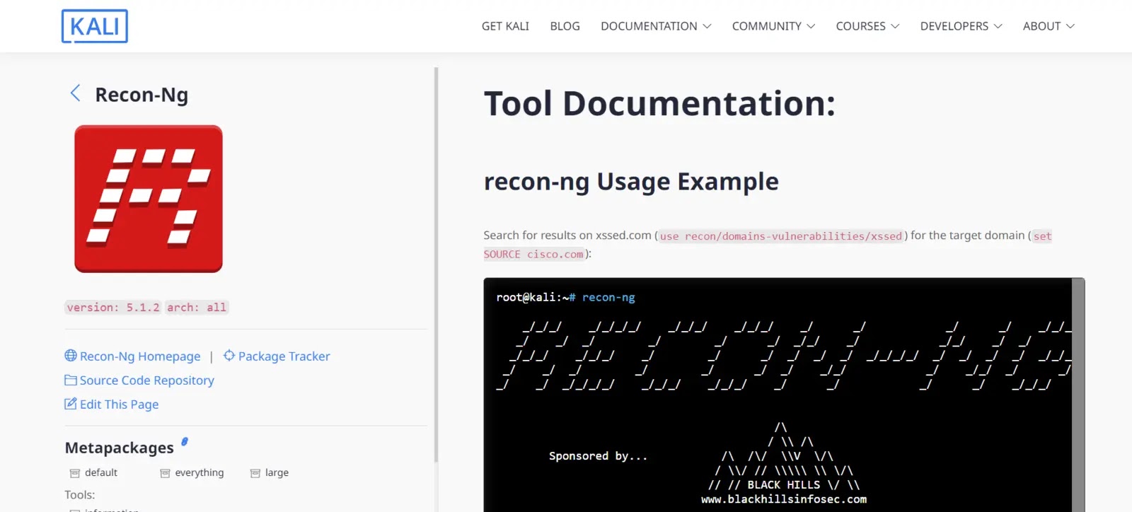This screenshot has width=1132, height=512.
Task: Click the globe icon beside Recon-Ng Homepage
Action: click(x=71, y=356)
